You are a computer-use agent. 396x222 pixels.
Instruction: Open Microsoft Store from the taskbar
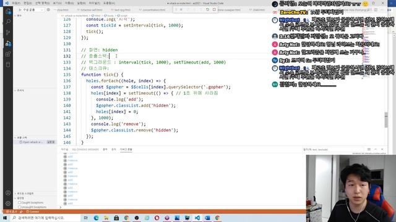(116, 218)
